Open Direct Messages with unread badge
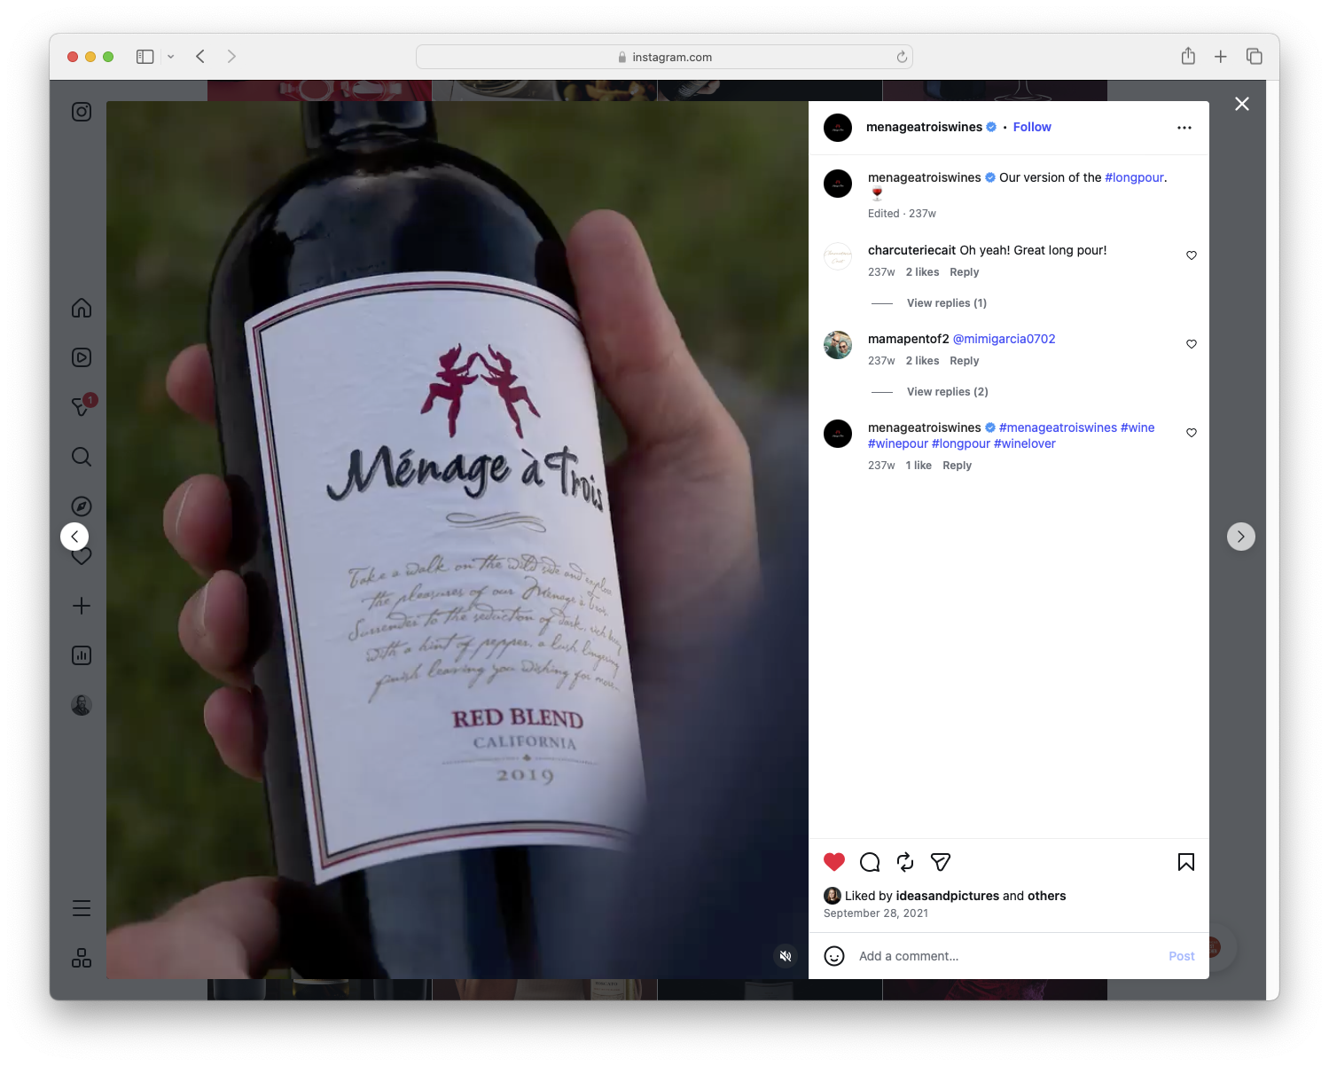The height and width of the screenshot is (1066, 1329). point(81,406)
